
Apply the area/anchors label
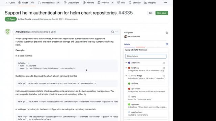(x=146, y=114)
